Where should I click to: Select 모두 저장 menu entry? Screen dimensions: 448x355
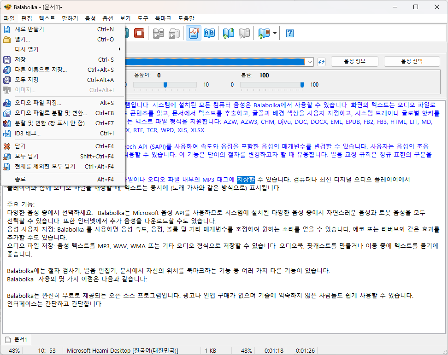63,80
